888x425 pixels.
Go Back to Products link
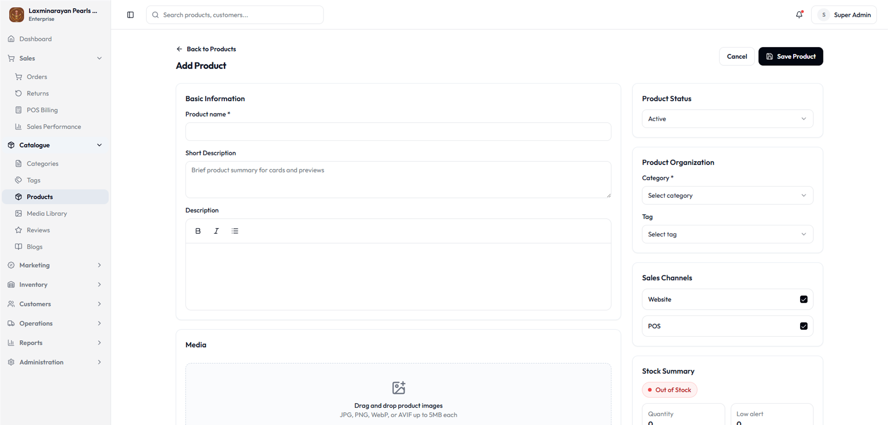206,49
